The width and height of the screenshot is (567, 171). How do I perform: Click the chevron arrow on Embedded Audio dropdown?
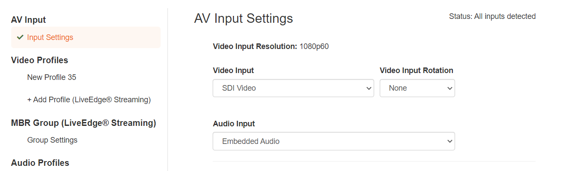click(x=450, y=141)
